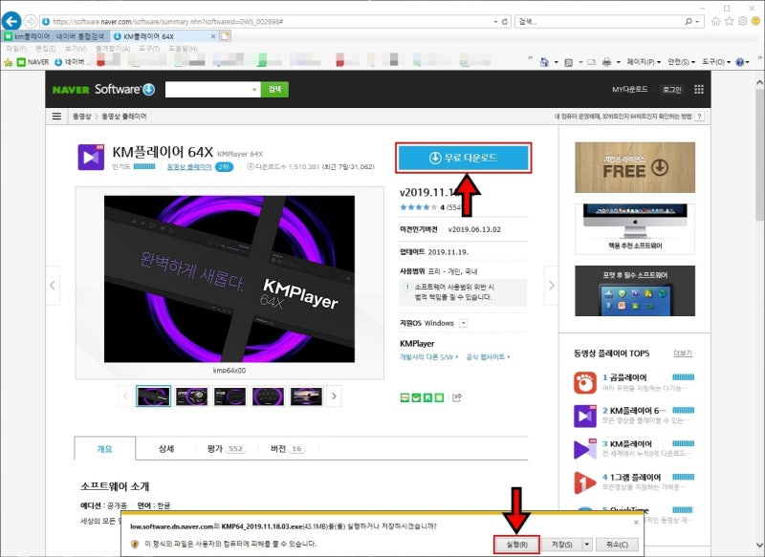Open the 1그램 플레이어 icon in TOP5
This screenshot has height=557, width=765.
point(585,482)
